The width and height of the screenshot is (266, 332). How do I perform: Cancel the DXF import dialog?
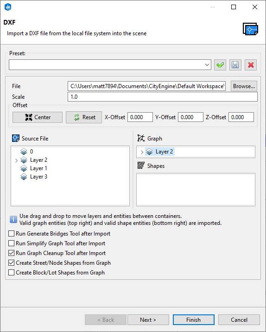pyautogui.click(x=239, y=320)
